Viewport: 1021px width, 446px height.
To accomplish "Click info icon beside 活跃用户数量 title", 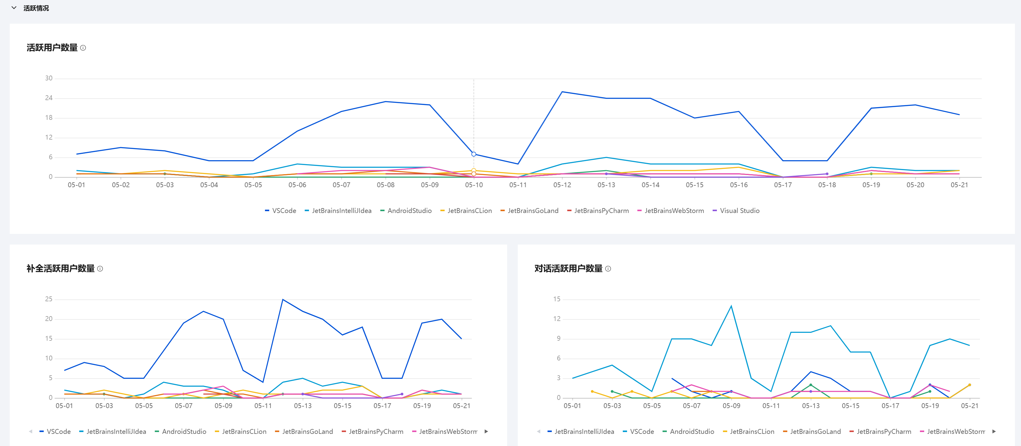I will point(83,48).
